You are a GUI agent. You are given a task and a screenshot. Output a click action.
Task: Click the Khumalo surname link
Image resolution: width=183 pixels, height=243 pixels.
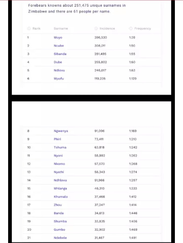pyautogui.click(x=61, y=197)
